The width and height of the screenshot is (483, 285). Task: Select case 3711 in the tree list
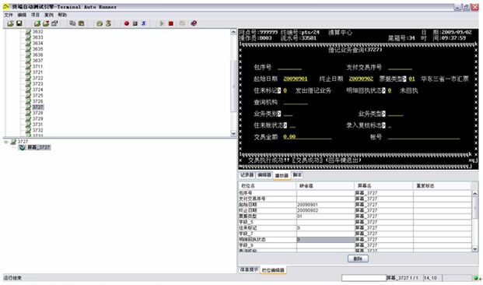37,66
